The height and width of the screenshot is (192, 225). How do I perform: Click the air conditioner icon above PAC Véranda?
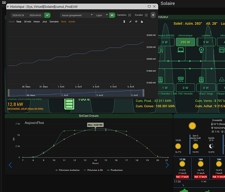pos(181,79)
